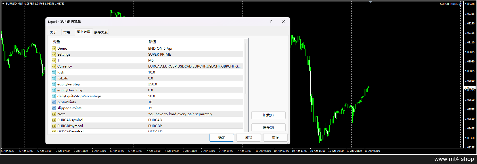This screenshot has width=477, height=164.
Task: Open the EURUSD,M15 chart dropdown arrow
Action: [x=3, y=4]
